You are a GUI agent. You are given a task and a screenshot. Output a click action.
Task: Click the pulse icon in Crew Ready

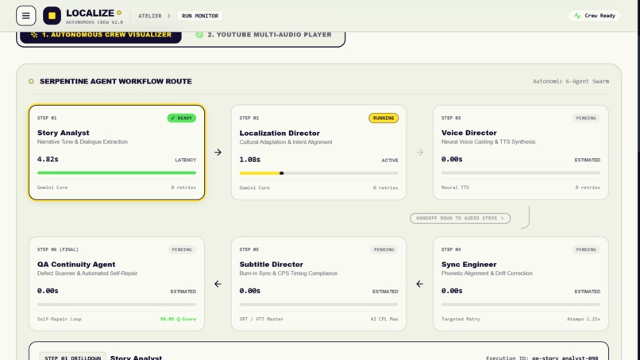coord(577,16)
